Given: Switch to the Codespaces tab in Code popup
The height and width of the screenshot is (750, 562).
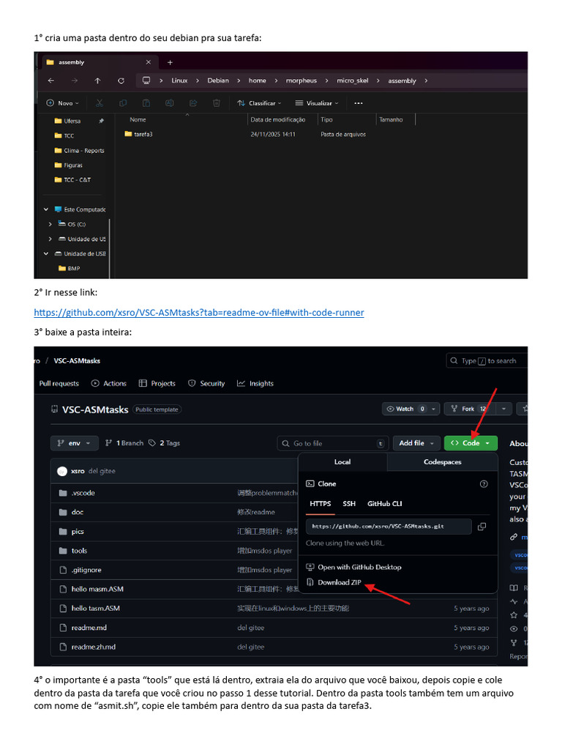Looking at the screenshot, I should pyautogui.click(x=443, y=462).
